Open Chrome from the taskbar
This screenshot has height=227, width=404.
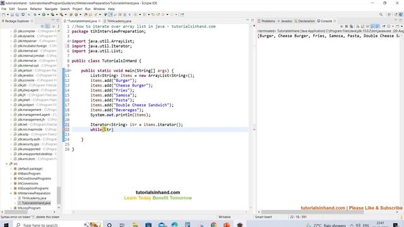click(213, 225)
